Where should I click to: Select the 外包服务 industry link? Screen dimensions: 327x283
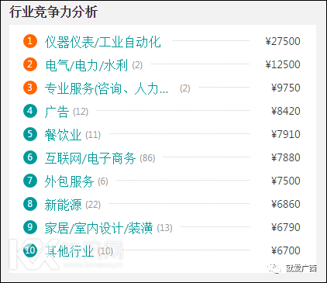[x=69, y=181]
